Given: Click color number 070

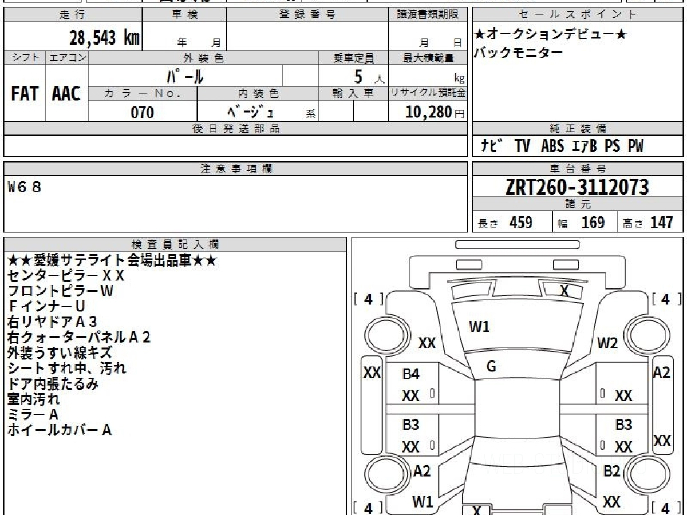Looking at the screenshot, I should tap(142, 113).
